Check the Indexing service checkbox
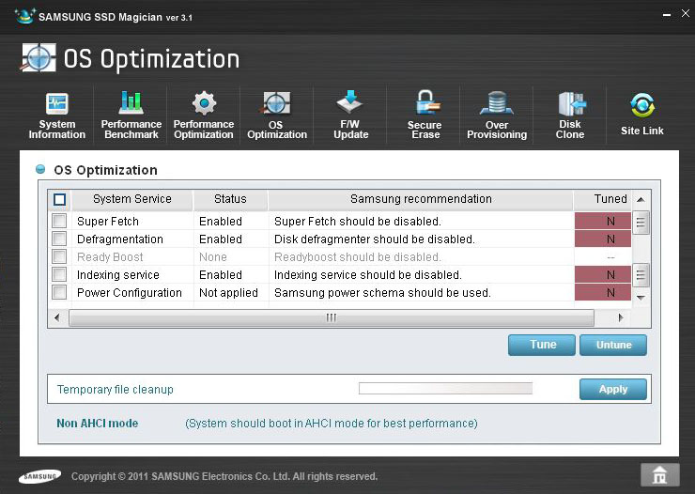This screenshot has height=494, width=695. [59, 274]
